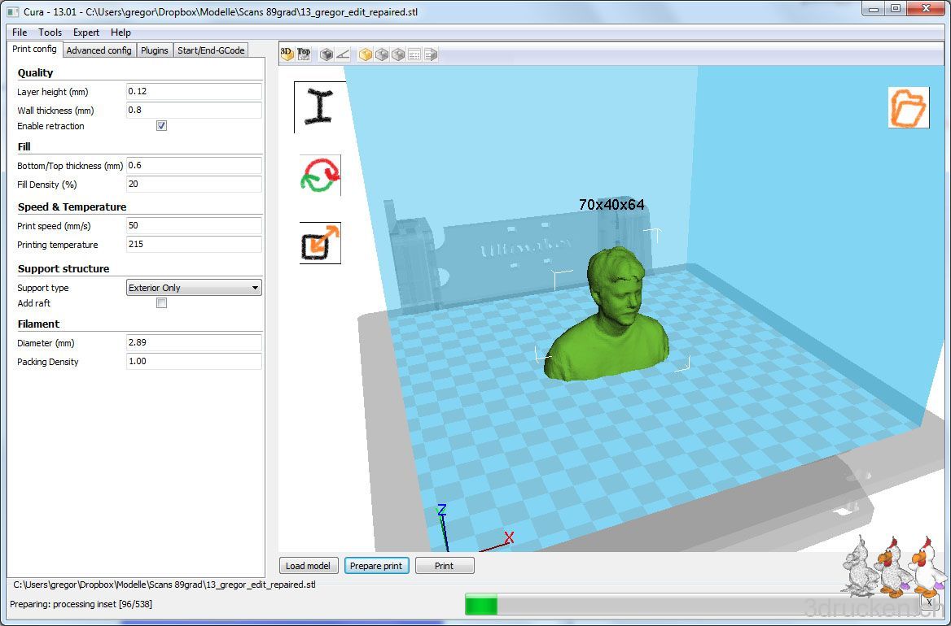This screenshot has width=951, height=626.
Task: Click the STL file path above status bar
Action: [x=164, y=585]
